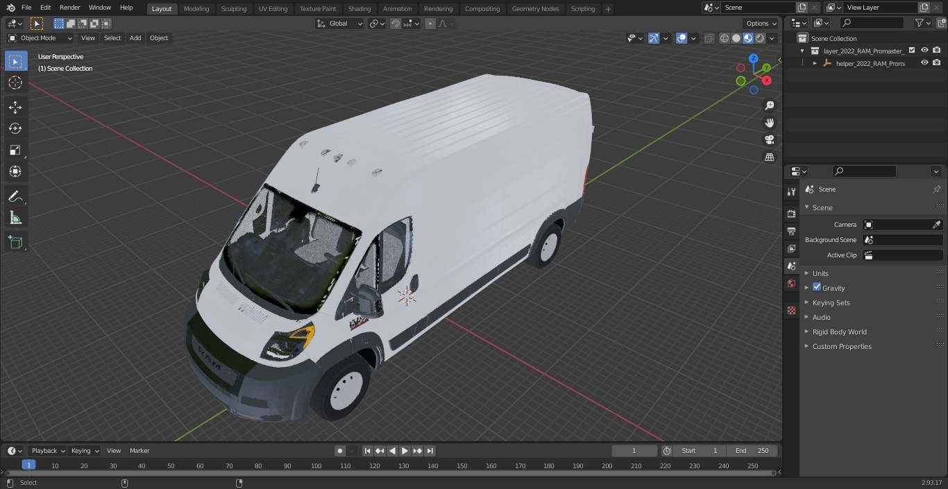Switch to the UV Editing workspace tab
Screen dimensions: 948x489
(273, 9)
